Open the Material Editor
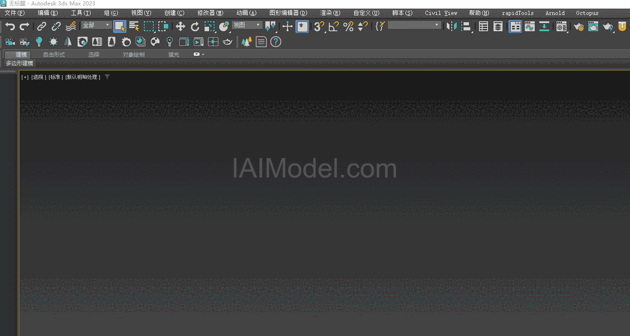Viewport: 630px width, 336px height. 562,26
